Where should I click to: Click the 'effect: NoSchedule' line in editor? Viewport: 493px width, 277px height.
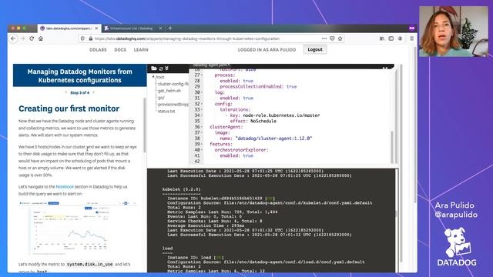(253, 122)
